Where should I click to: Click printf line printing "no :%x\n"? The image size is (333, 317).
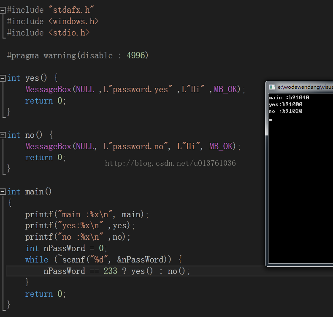click(78, 237)
